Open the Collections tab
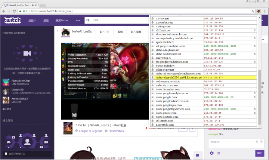The width and height of the screenshot is (269, 160). [x=136, y=32]
